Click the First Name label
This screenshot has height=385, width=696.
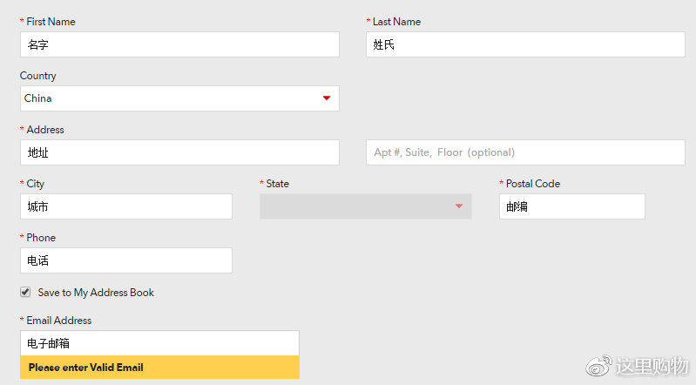(51, 22)
